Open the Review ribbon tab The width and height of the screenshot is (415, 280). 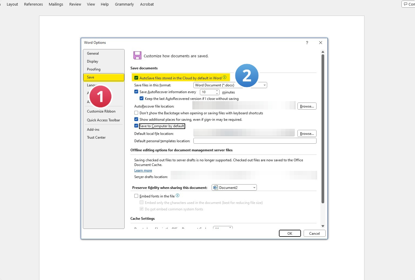(x=75, y=4)
